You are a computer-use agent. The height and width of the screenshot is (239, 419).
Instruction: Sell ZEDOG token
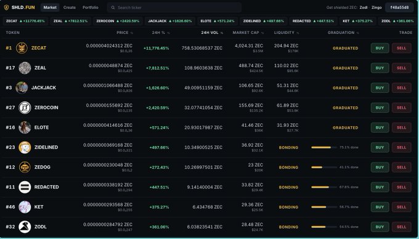click(401, 168)
